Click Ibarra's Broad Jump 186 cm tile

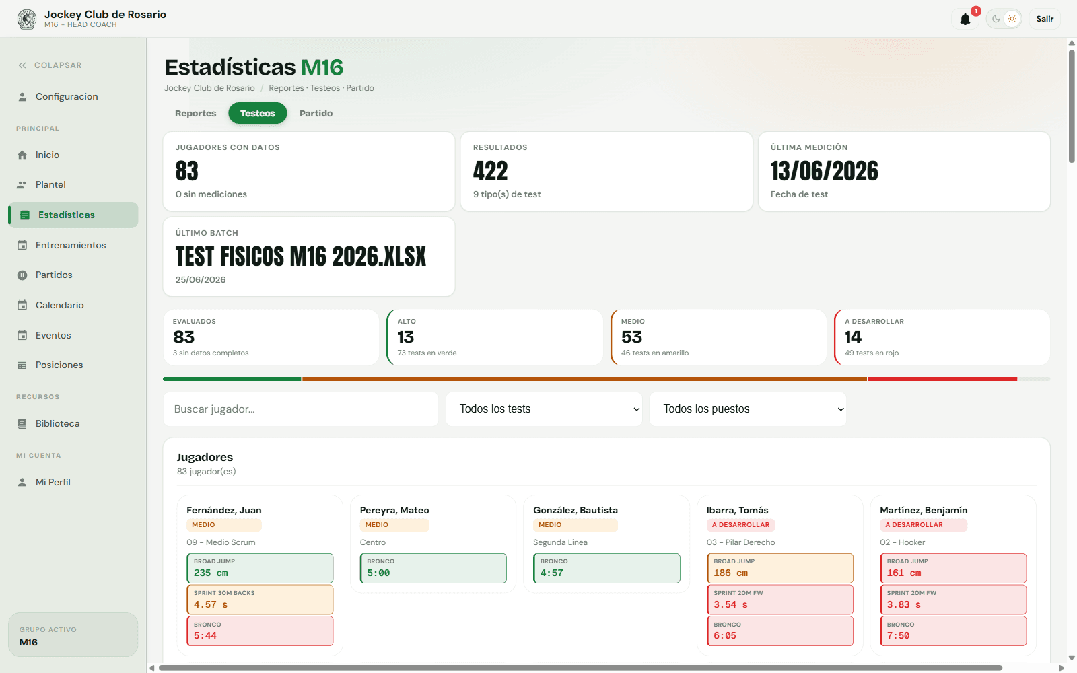pyautogui.click(x=780, y=568)
